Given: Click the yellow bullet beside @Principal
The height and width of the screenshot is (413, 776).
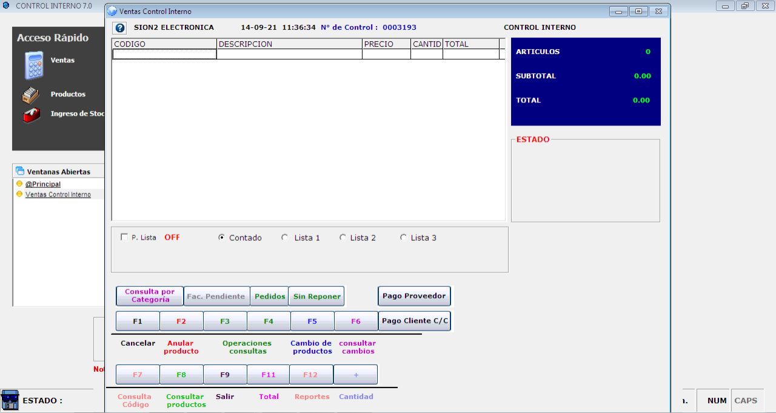Looking at the screenshot, I should (19, 184).
